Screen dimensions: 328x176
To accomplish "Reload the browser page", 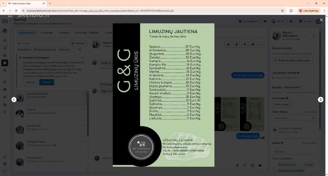I will [16, 11].
